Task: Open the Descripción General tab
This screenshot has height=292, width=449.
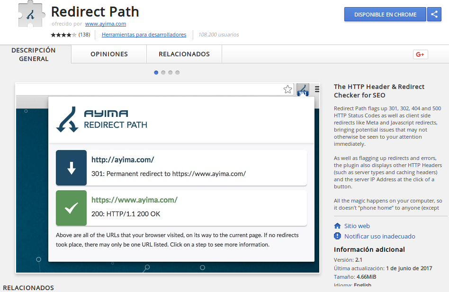Action: click(34, 54)
